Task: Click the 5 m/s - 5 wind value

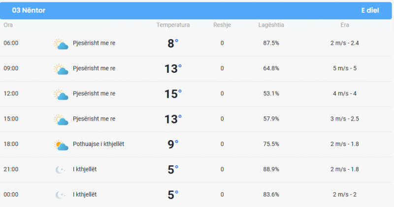Action: pyautogui.click(x=344, y=68)
